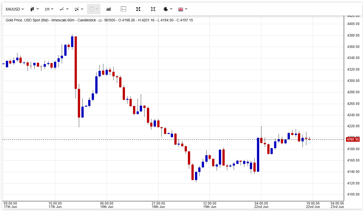Click the 4100.00 price axis label
Viewport: 363px width, 211px height.
click(353, 195)
